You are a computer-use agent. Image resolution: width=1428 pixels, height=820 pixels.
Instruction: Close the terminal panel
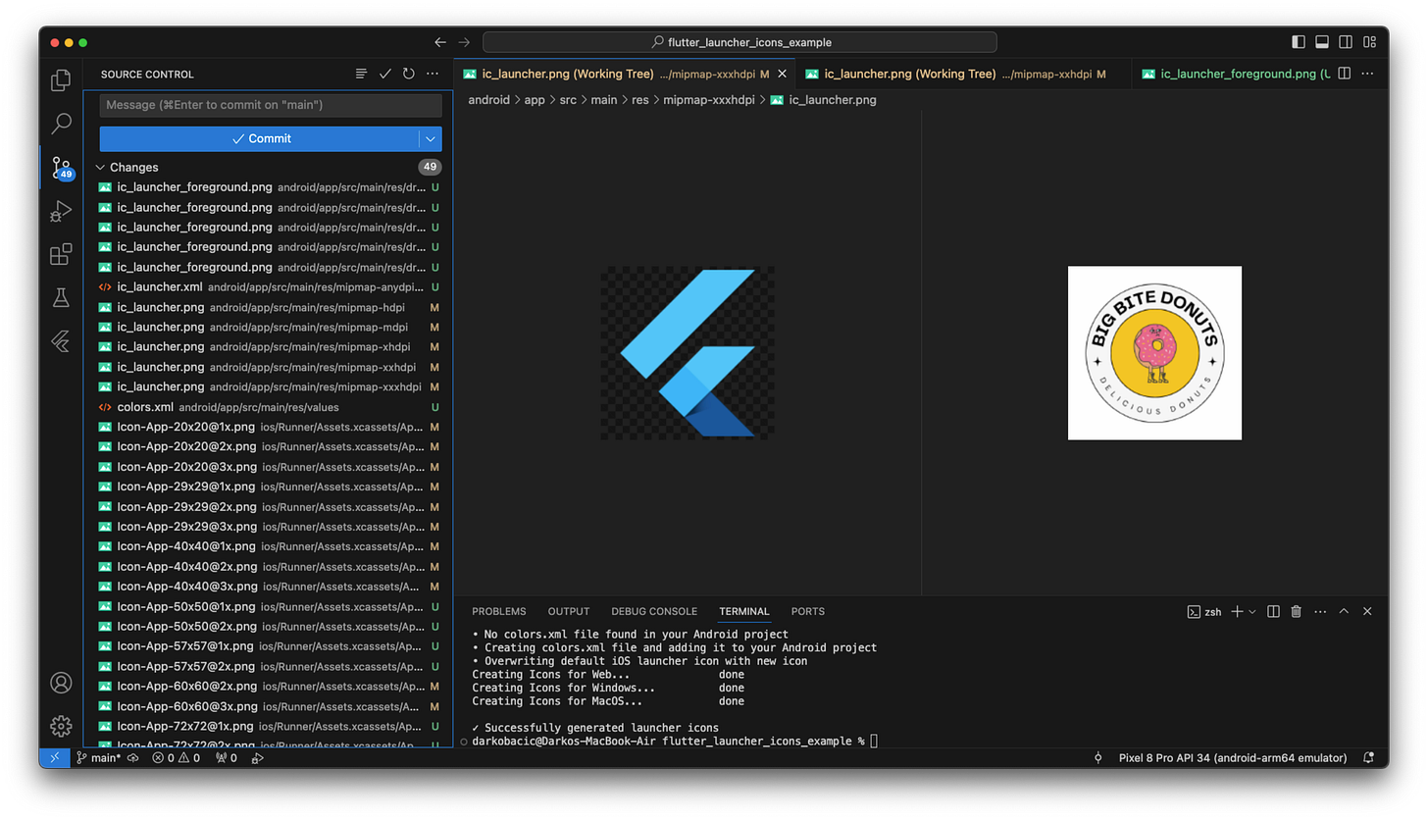[1367, 611]
